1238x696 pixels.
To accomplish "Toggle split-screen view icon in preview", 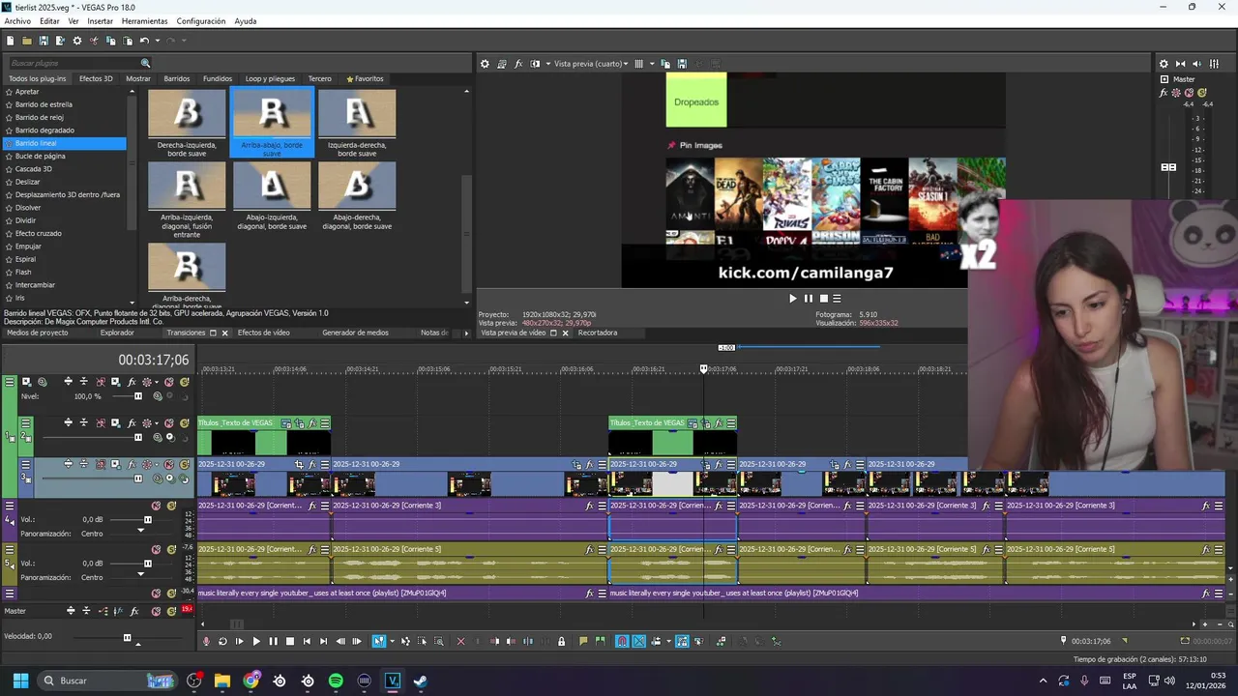I will pos(535,64).
